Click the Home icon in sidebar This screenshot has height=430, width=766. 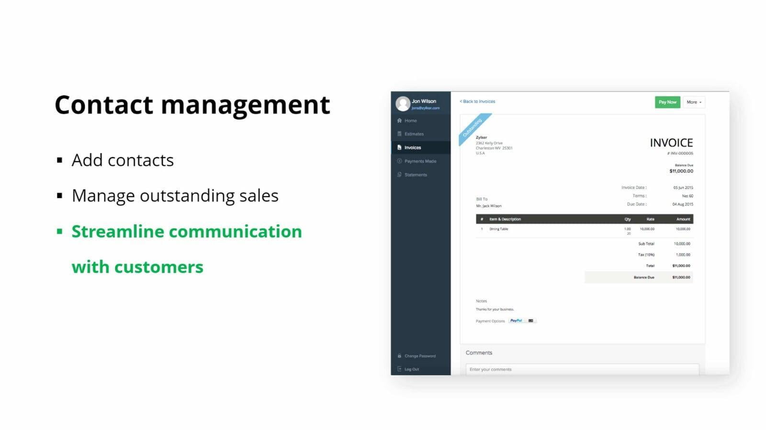click(x=399, y=120)
